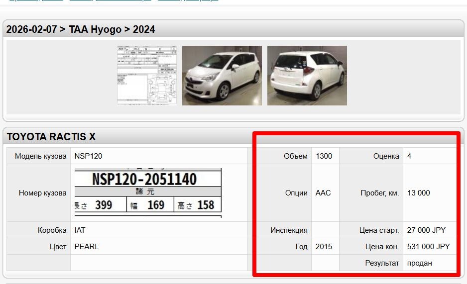Open the rear view car photo

307,76
